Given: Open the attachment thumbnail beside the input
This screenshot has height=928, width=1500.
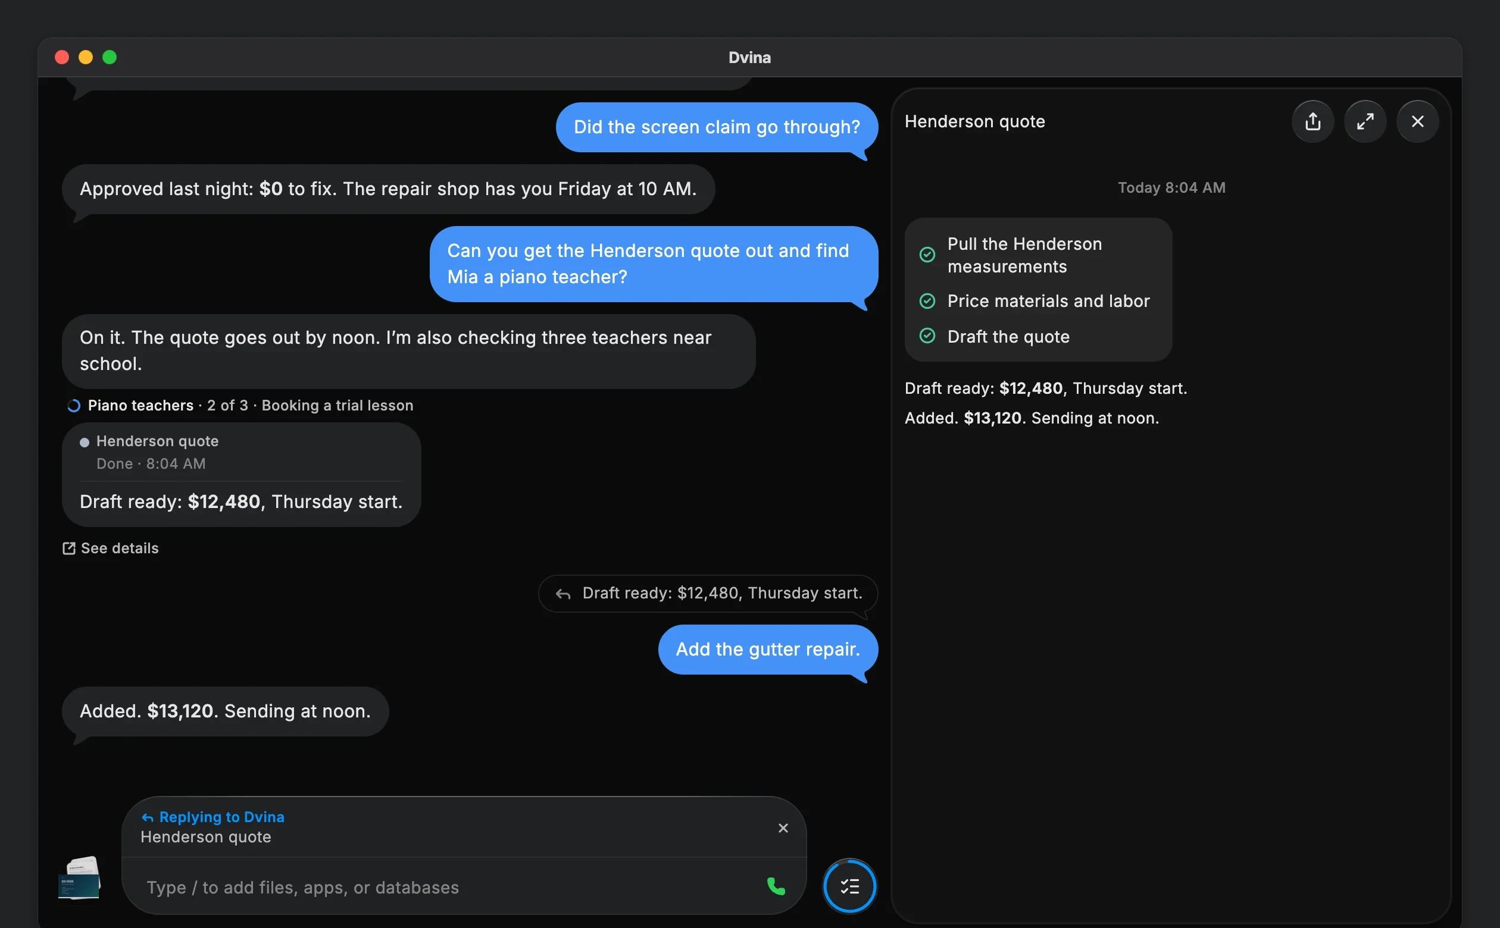Looking at the screenshot, I should pos(79,877).
